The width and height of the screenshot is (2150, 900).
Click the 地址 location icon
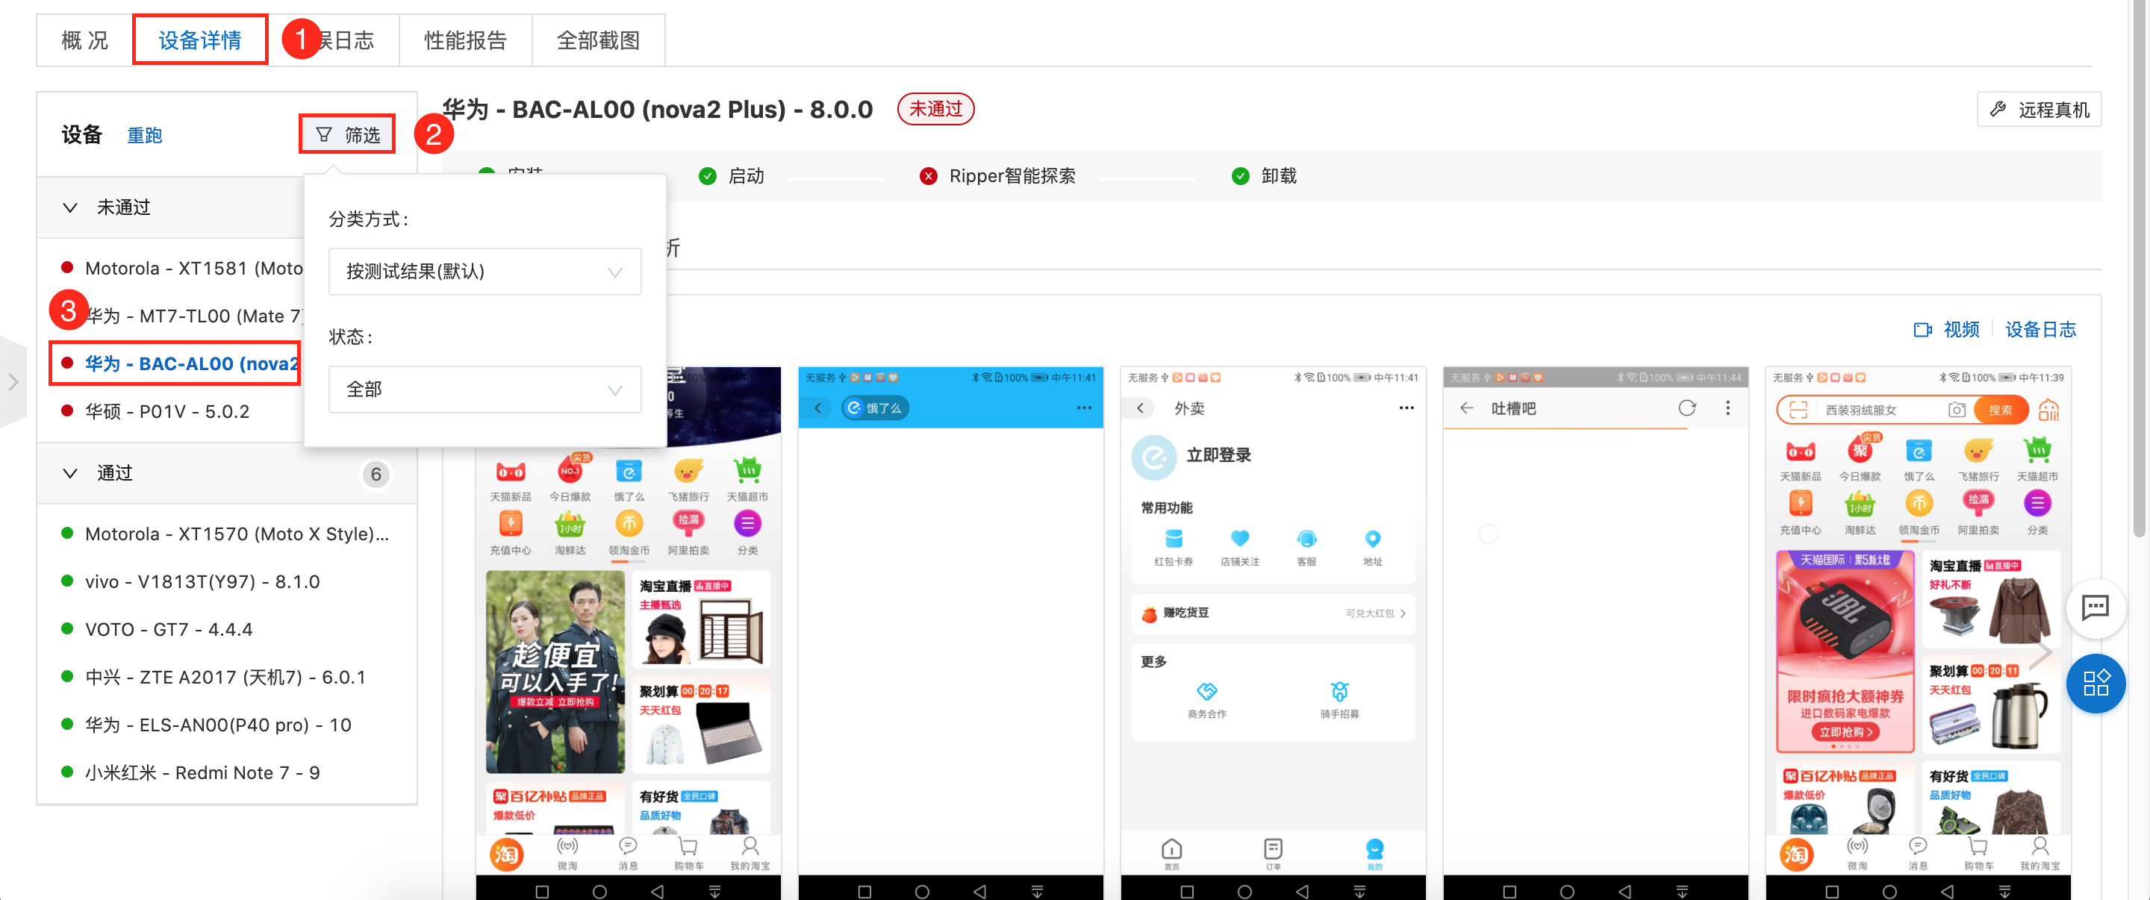tap(1372, 538)
